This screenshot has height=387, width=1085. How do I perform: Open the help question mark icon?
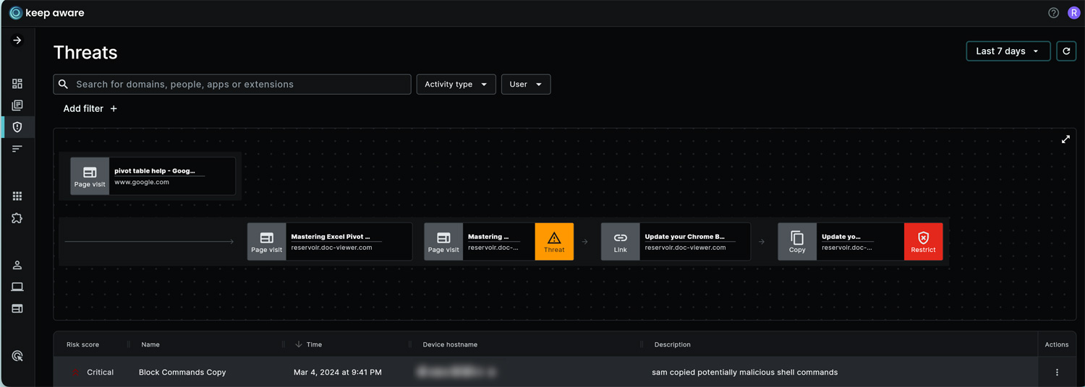[1053, 13]
